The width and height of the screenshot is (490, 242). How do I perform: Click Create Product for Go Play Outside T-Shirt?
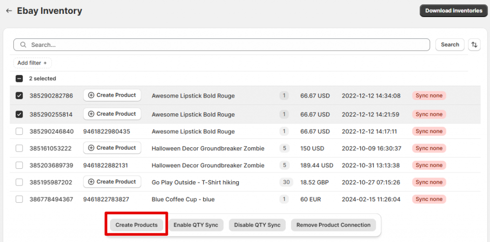(x=112, y=182)
